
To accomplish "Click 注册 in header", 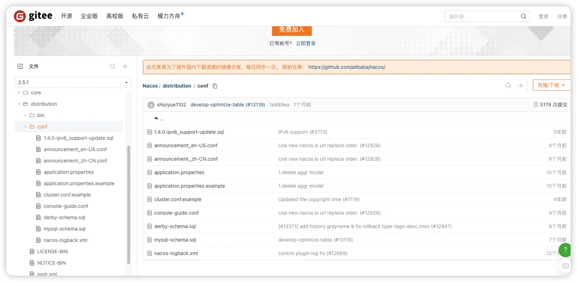I will pos(562,16).
